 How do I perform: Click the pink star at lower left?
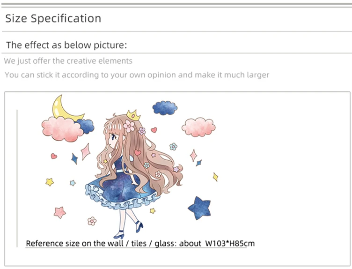click(x=60, y=212)
